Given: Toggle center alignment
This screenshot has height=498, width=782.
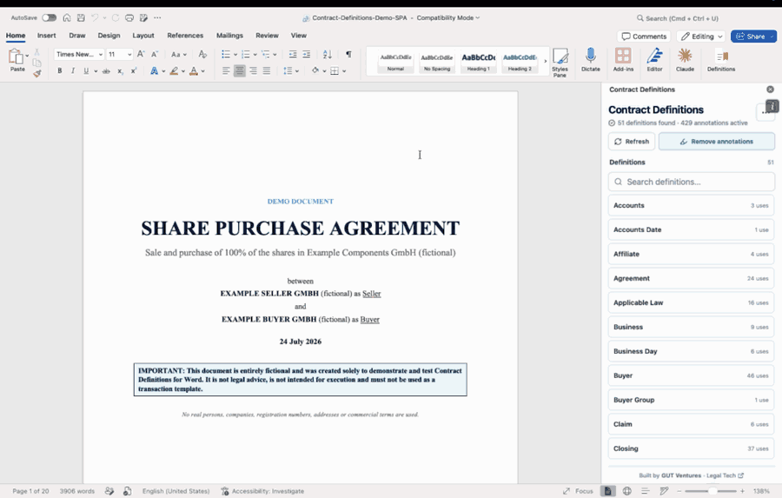Looking at the screenshot, I should pos(240,71).
